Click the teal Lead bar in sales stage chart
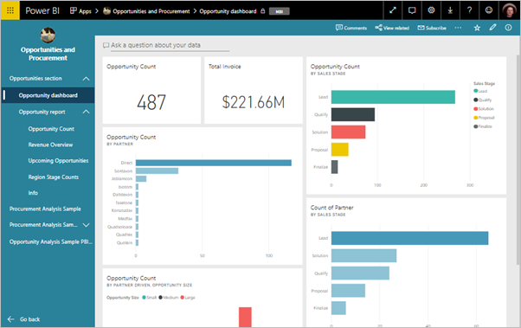This screenshot has width=521, height=328. [393, 97]
